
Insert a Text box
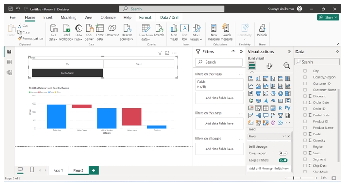click(185, 32)
